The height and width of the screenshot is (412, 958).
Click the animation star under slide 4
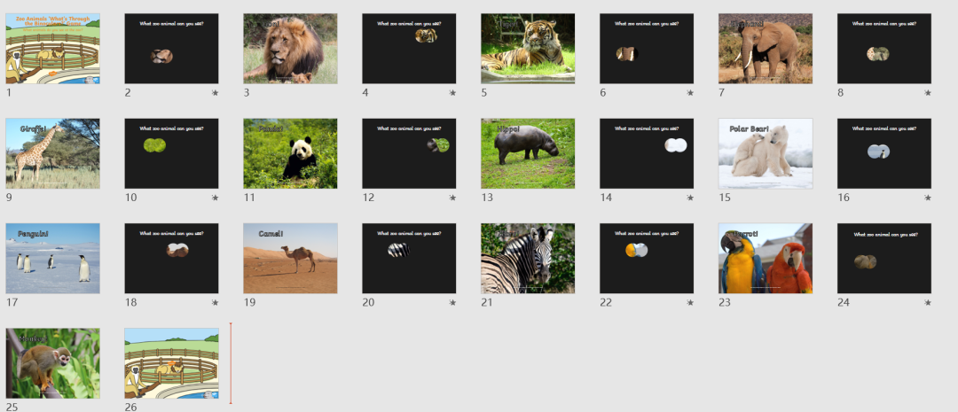click(x=452, y=93)
